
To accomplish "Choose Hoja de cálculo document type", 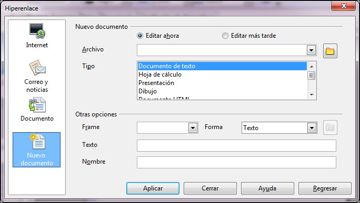I will 222,74.
